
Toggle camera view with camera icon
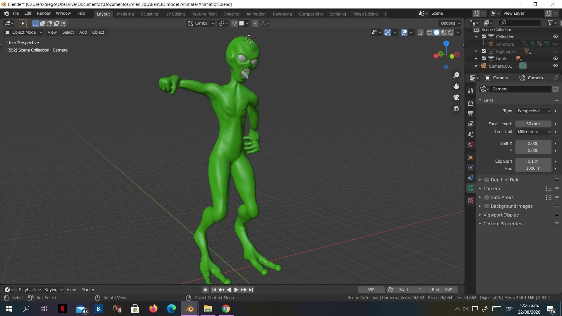coord(456,97)
